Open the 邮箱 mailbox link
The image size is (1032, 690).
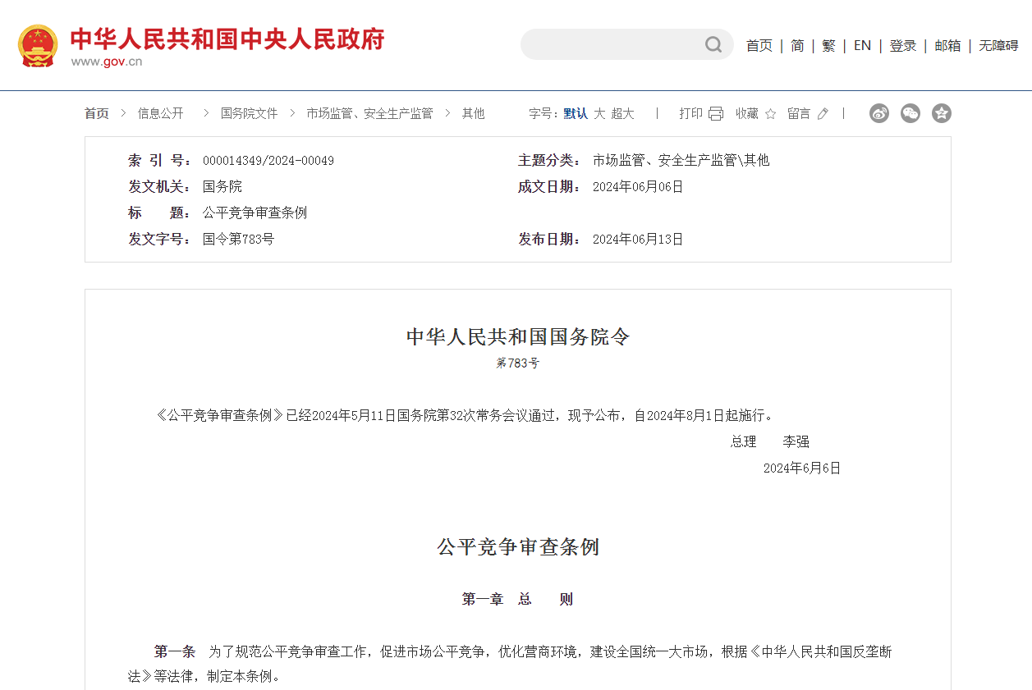click(947, 45)
